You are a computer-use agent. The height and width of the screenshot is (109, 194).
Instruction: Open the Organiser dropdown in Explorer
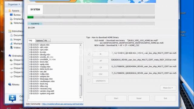(x=14, y=4)
